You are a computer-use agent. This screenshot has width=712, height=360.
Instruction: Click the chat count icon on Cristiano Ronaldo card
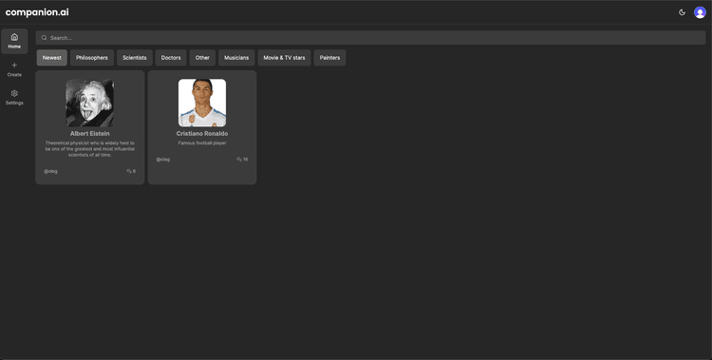point(239,160)
